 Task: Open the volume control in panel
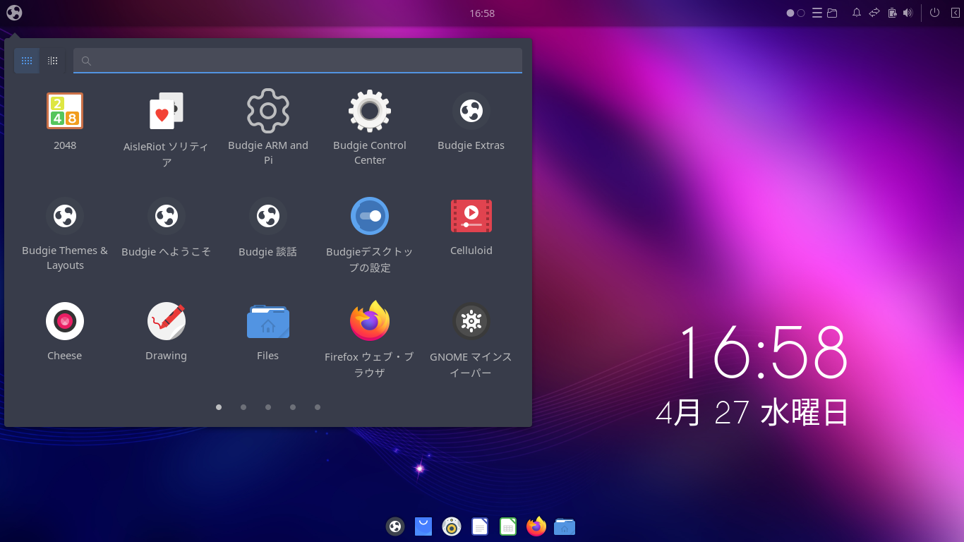[x=908, y=13]
